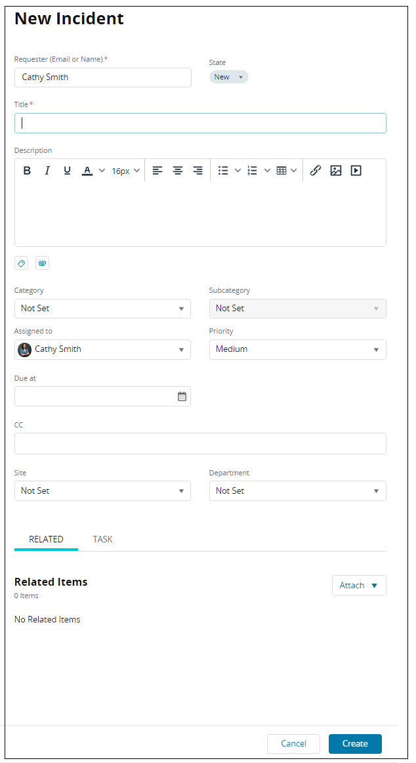The width and height of the screenshot is (416, 763).
Task: Open the State dropdown showing New
Action: 228,77
